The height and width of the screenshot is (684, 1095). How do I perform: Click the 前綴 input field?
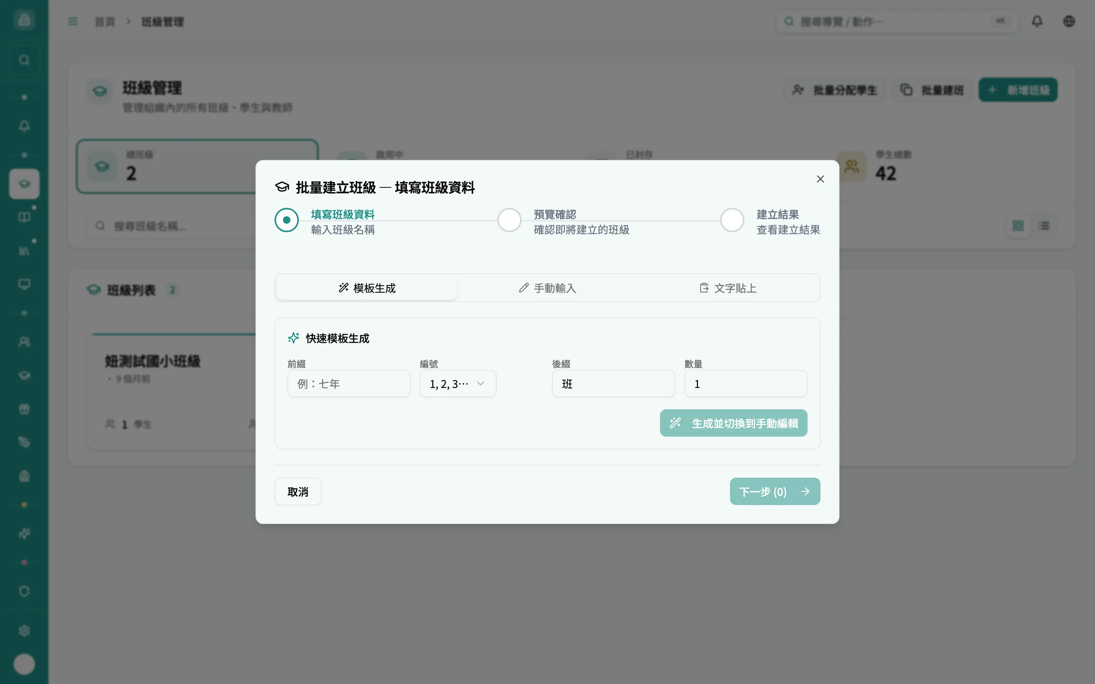tap(348, 384)
